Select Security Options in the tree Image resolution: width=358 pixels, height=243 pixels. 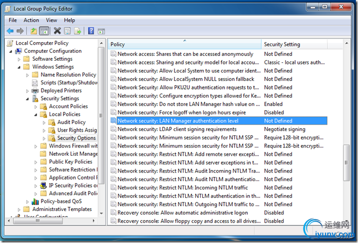[x=76, y=138]
